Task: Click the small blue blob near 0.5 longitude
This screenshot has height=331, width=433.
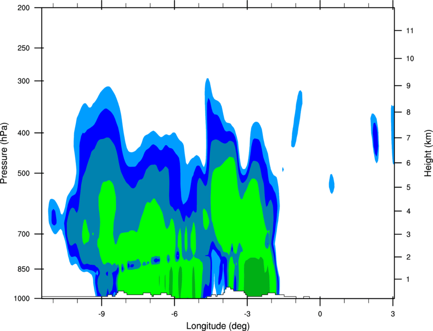Action: (332, 184)
